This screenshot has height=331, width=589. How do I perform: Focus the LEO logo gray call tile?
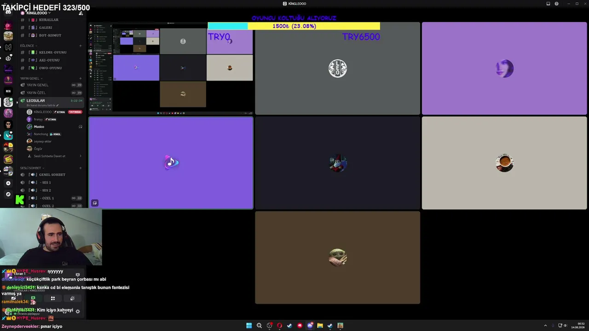[337, 68]
